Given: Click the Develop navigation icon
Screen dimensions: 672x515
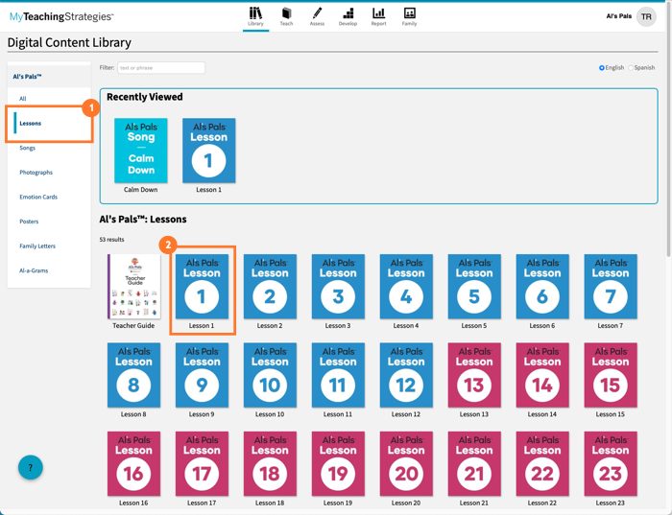Looking at the screenshot, I should click(348, 15).
